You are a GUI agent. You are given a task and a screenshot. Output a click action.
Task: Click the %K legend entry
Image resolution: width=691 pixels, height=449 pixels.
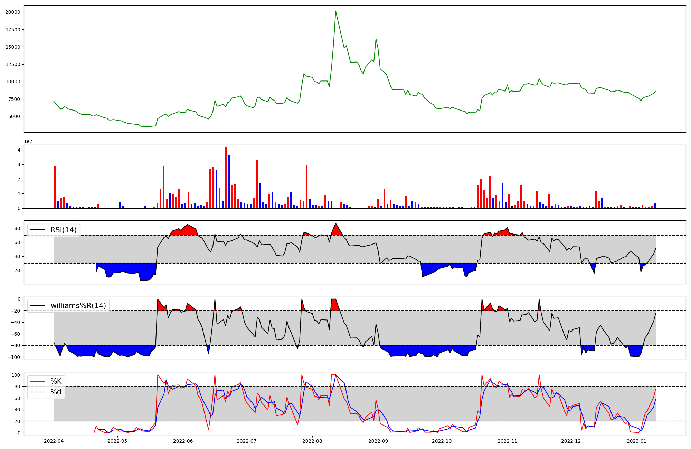click(x=56, y=381)
